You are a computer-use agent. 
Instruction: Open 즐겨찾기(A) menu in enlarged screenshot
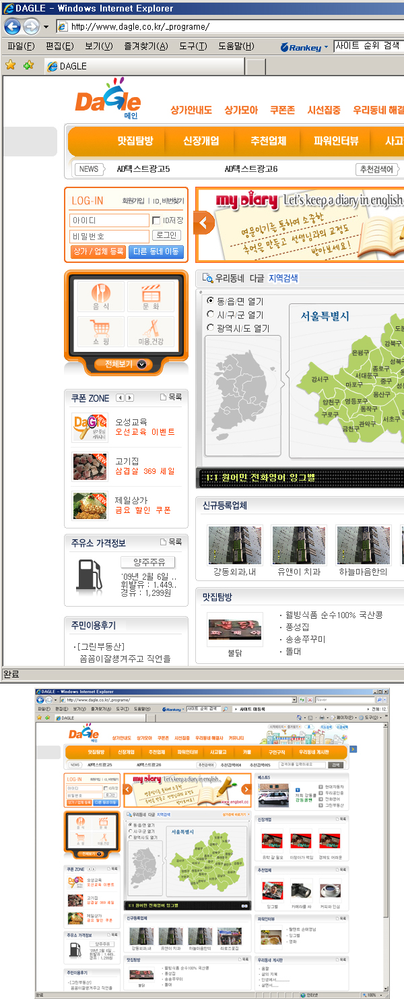pos(146,46)
